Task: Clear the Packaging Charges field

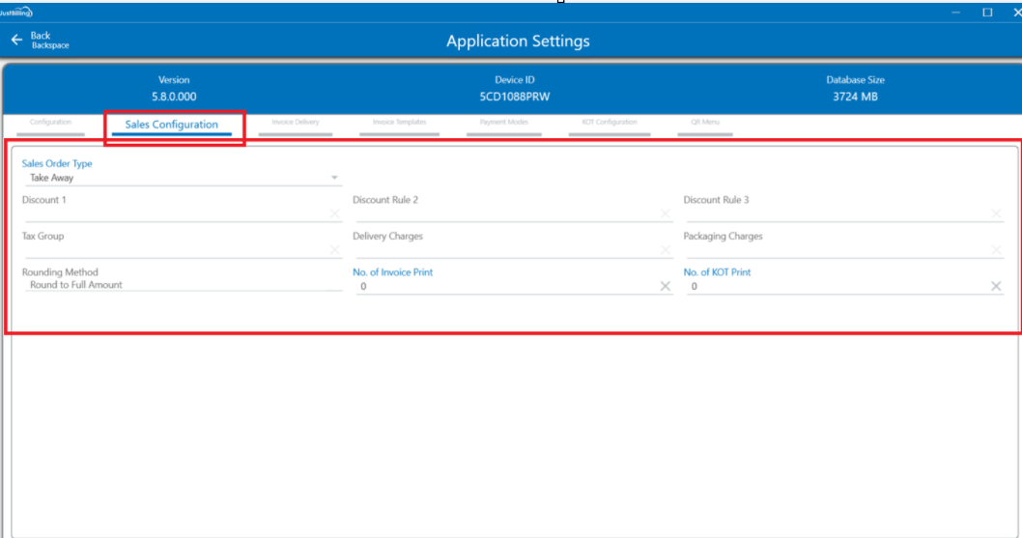Action: point(996,250)
